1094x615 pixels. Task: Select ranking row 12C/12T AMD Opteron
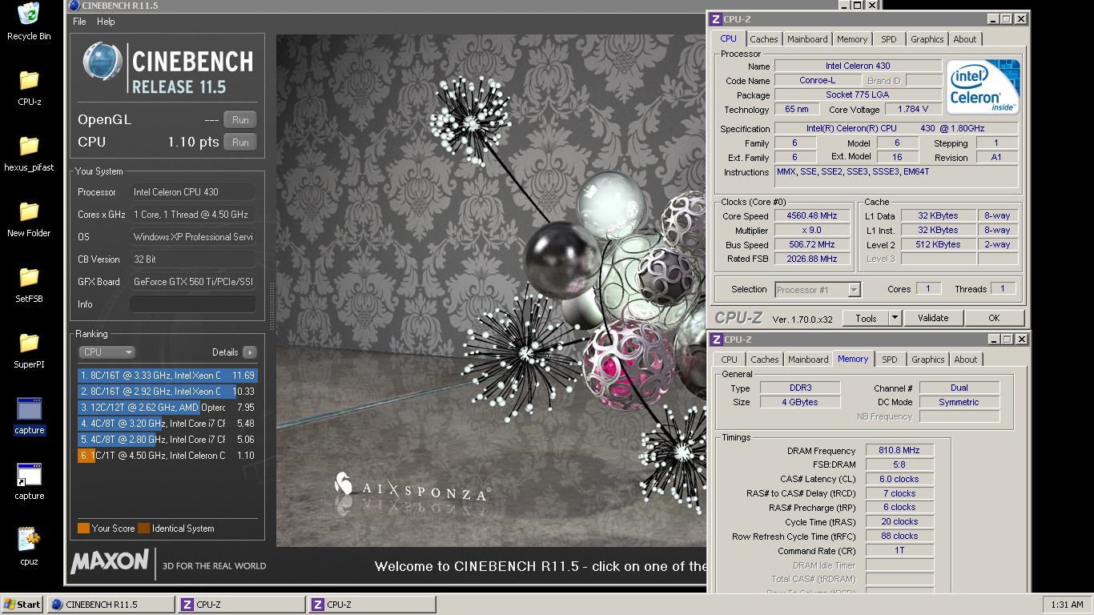pyautogui.click(x=167, y=407)
